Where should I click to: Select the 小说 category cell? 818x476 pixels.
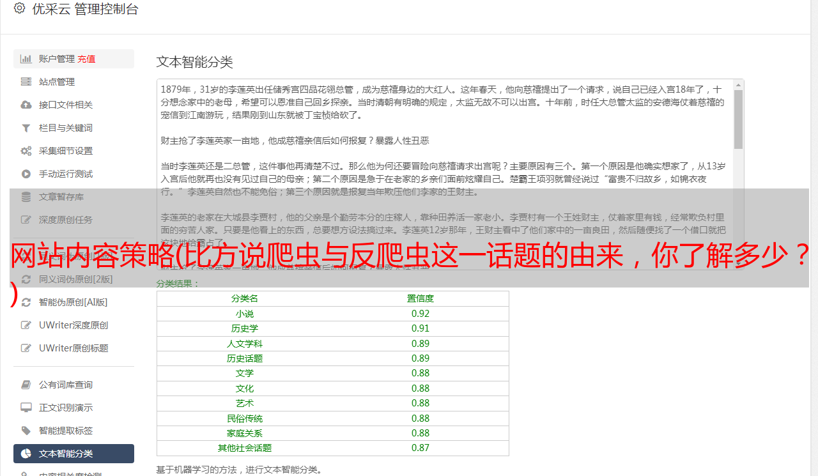coord(245,314)
